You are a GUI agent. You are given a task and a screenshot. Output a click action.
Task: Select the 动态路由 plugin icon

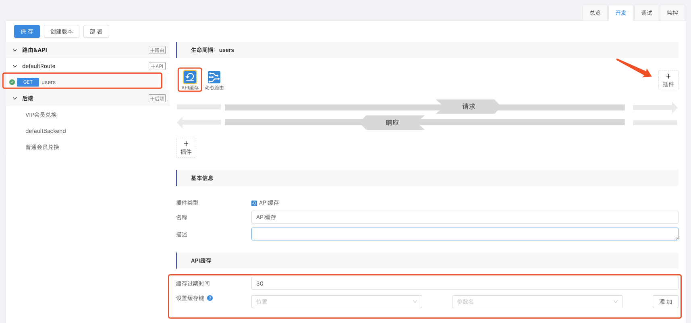click(214, 77)
